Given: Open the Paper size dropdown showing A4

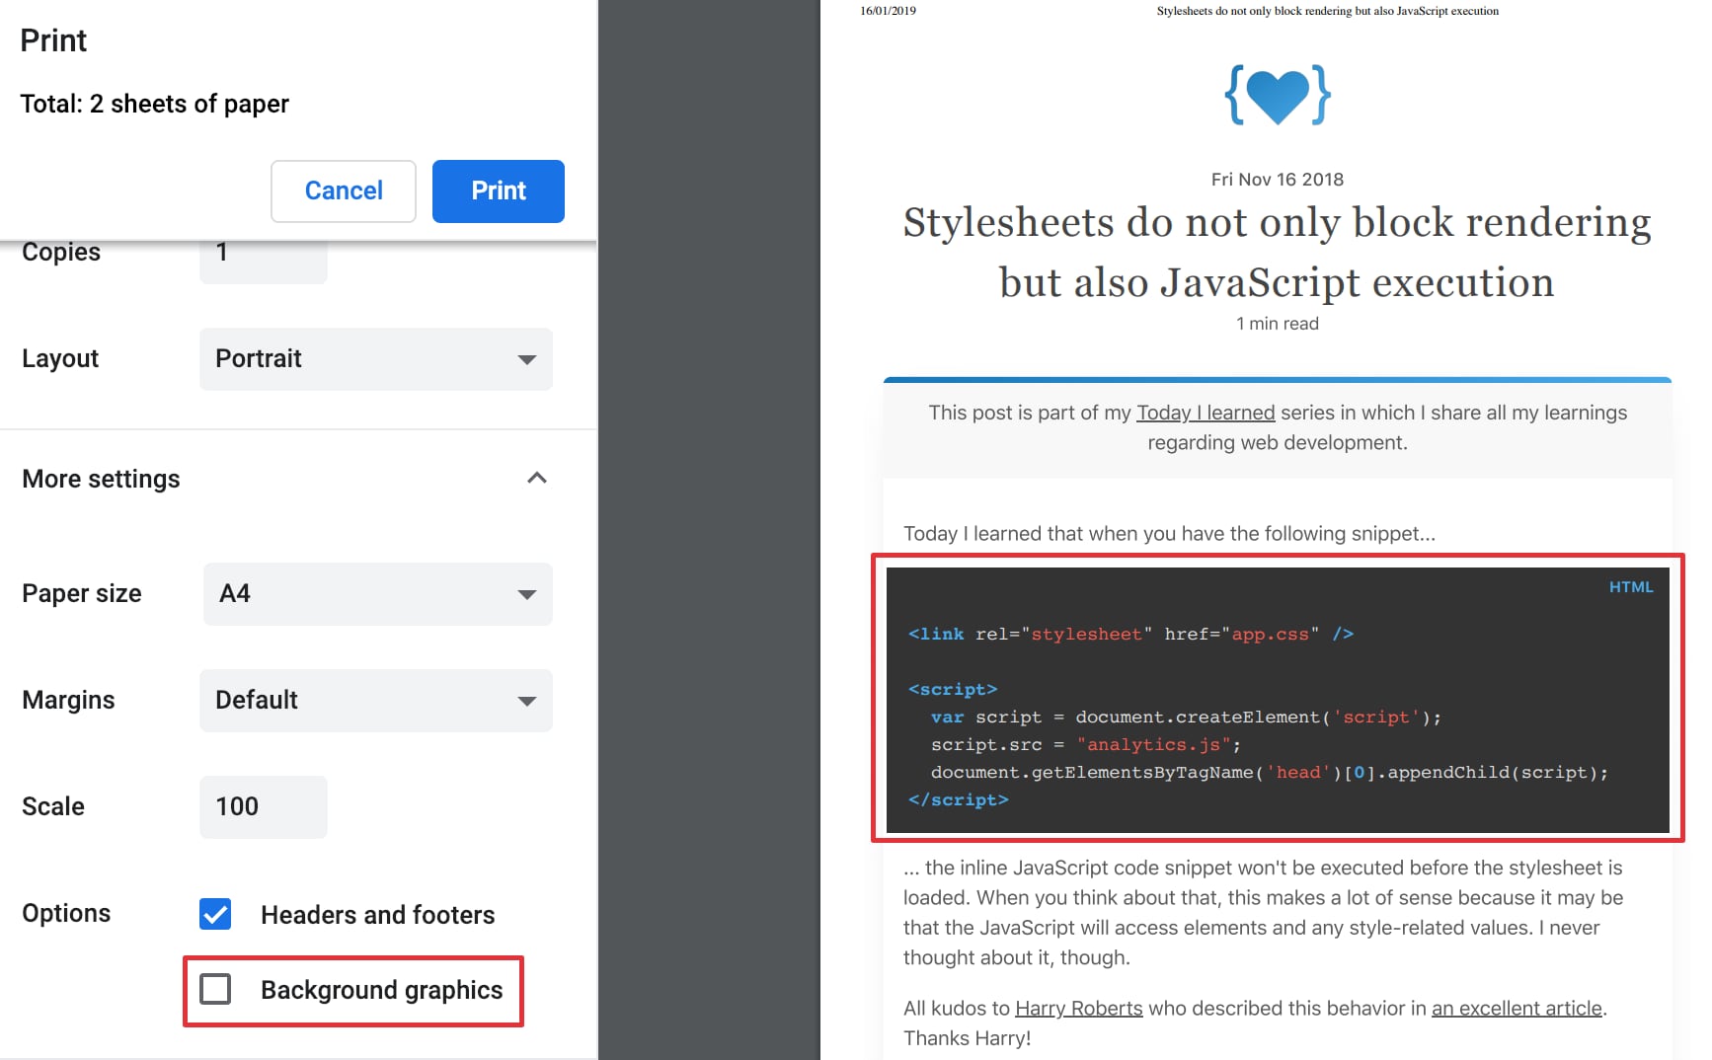Looking at the screenshot, I should click(377, 594).
